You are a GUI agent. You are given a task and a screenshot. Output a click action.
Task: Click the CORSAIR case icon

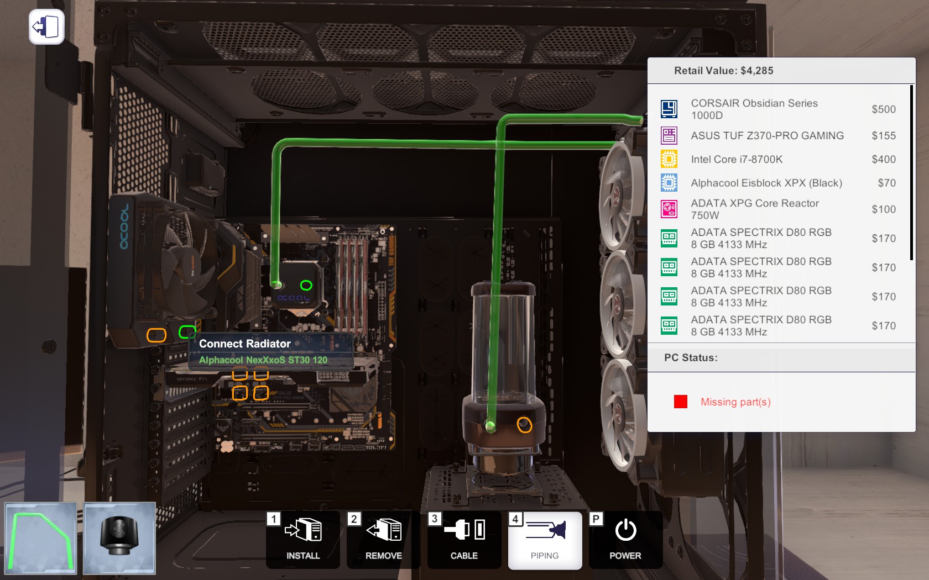point(669,109)
